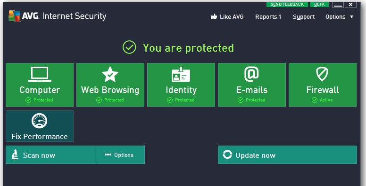
Task: Open scan Options button
Action: click(x=120, y=155)
